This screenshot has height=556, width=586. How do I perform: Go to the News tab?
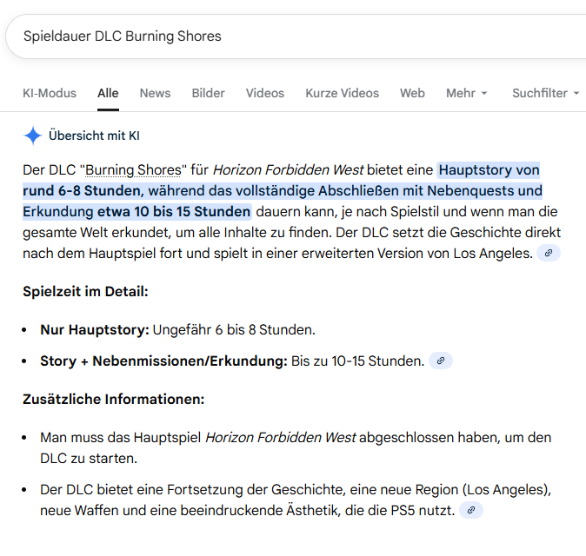[155, 93]
